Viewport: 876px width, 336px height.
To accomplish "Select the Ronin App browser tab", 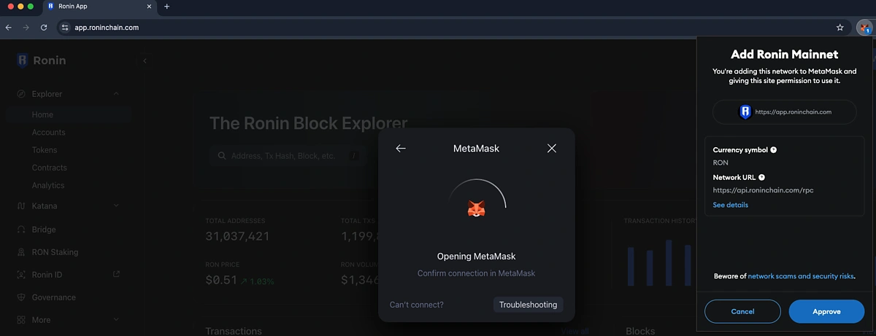I will click(100, 7).
